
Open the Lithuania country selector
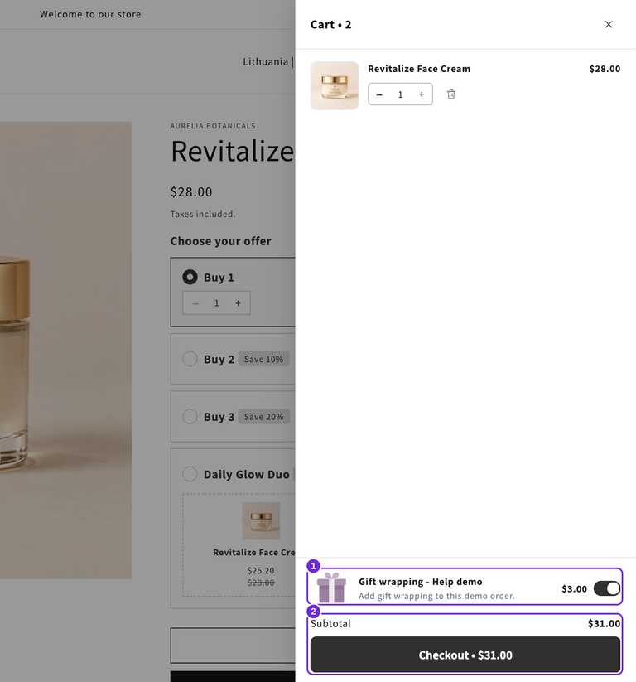coord(268,62)
